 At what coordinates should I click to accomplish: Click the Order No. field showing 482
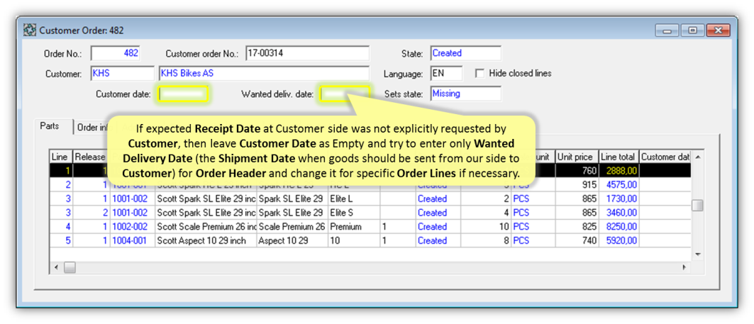pos(116,53)
